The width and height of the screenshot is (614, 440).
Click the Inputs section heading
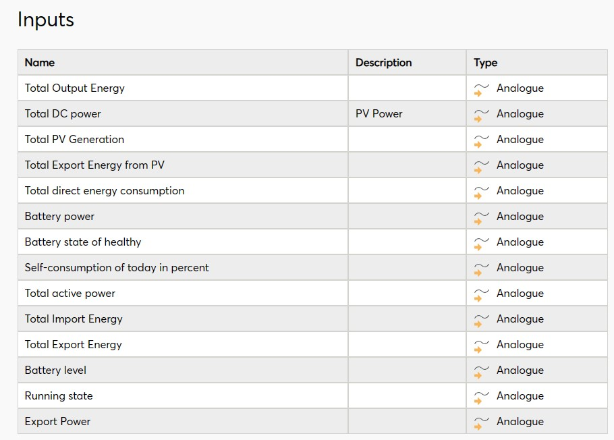46,20
